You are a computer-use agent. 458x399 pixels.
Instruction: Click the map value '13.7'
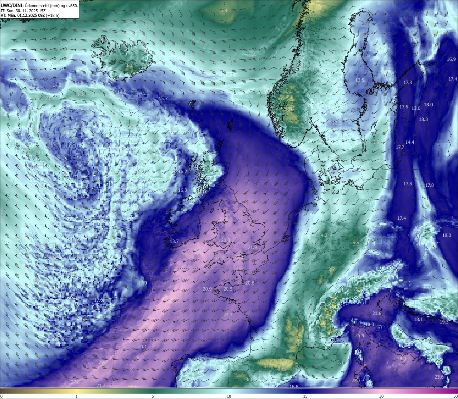click(x=174, y=242)
